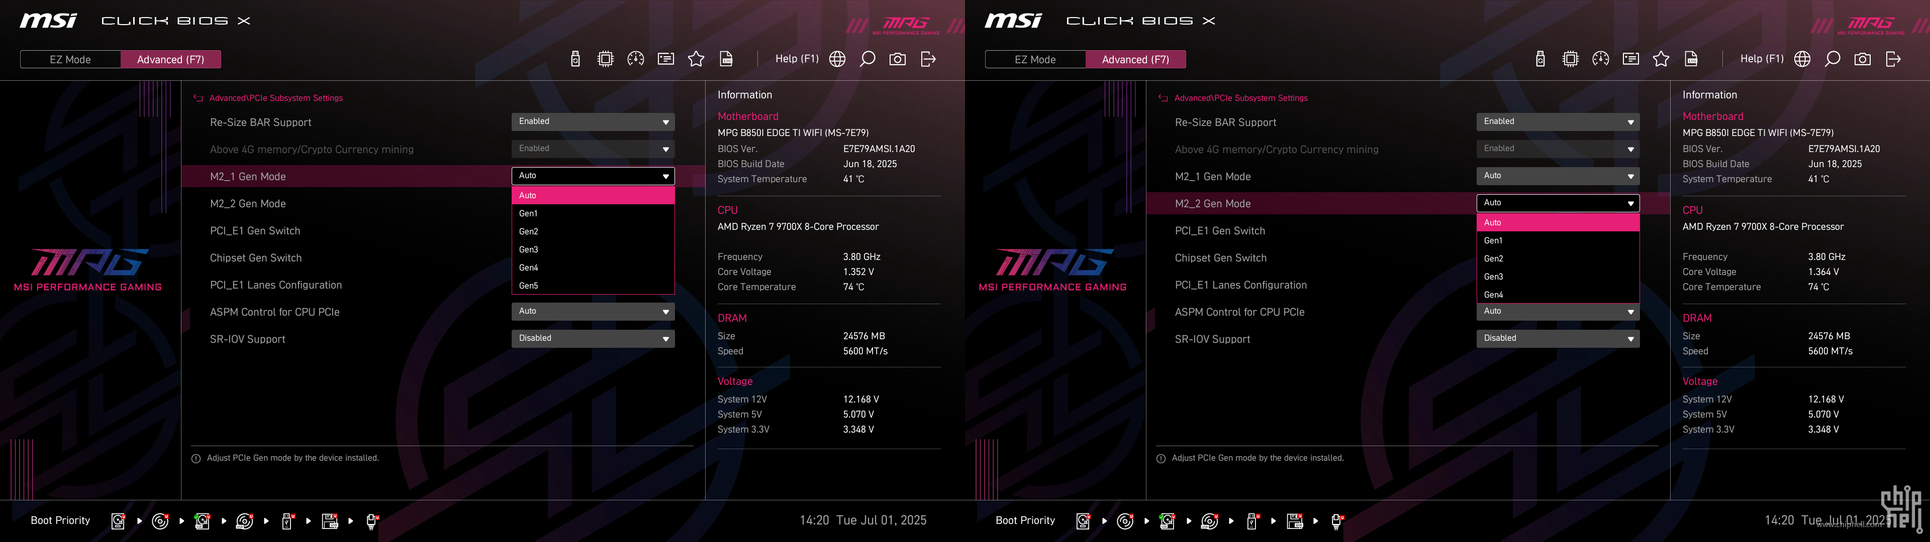The image size is (1930, 542).
Task: Open profile card icon in right screen
Action: [x=1630, y=59]
